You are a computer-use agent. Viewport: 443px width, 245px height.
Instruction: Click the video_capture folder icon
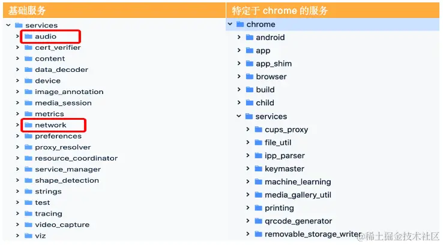pos(28,225)
